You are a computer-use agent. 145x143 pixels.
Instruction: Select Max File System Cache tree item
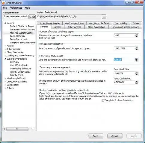[21, 33]
